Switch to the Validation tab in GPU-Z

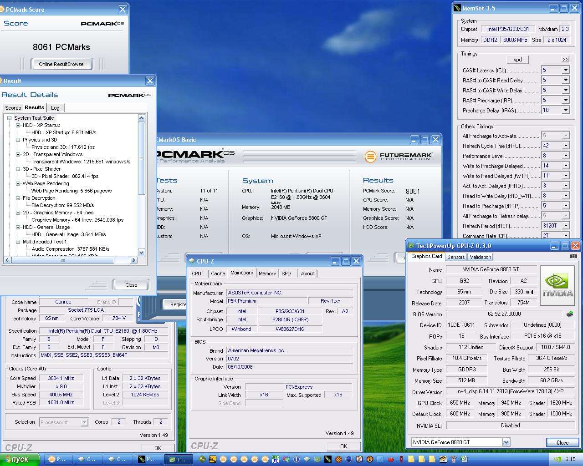pos(481,257)
